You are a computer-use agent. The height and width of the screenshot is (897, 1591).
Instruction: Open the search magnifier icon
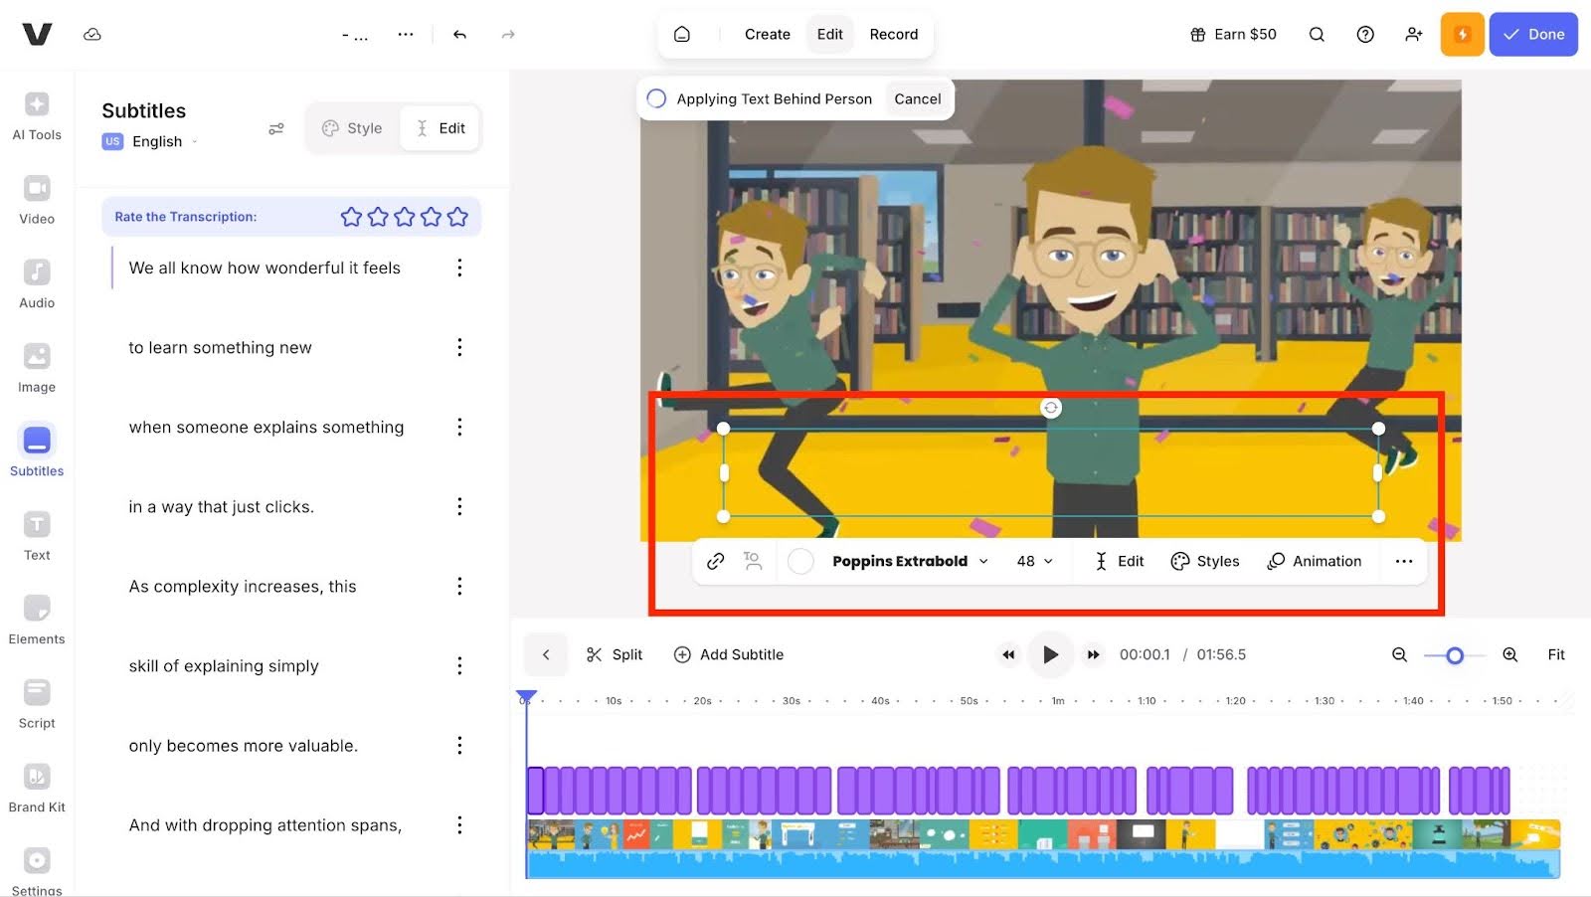1317,35
